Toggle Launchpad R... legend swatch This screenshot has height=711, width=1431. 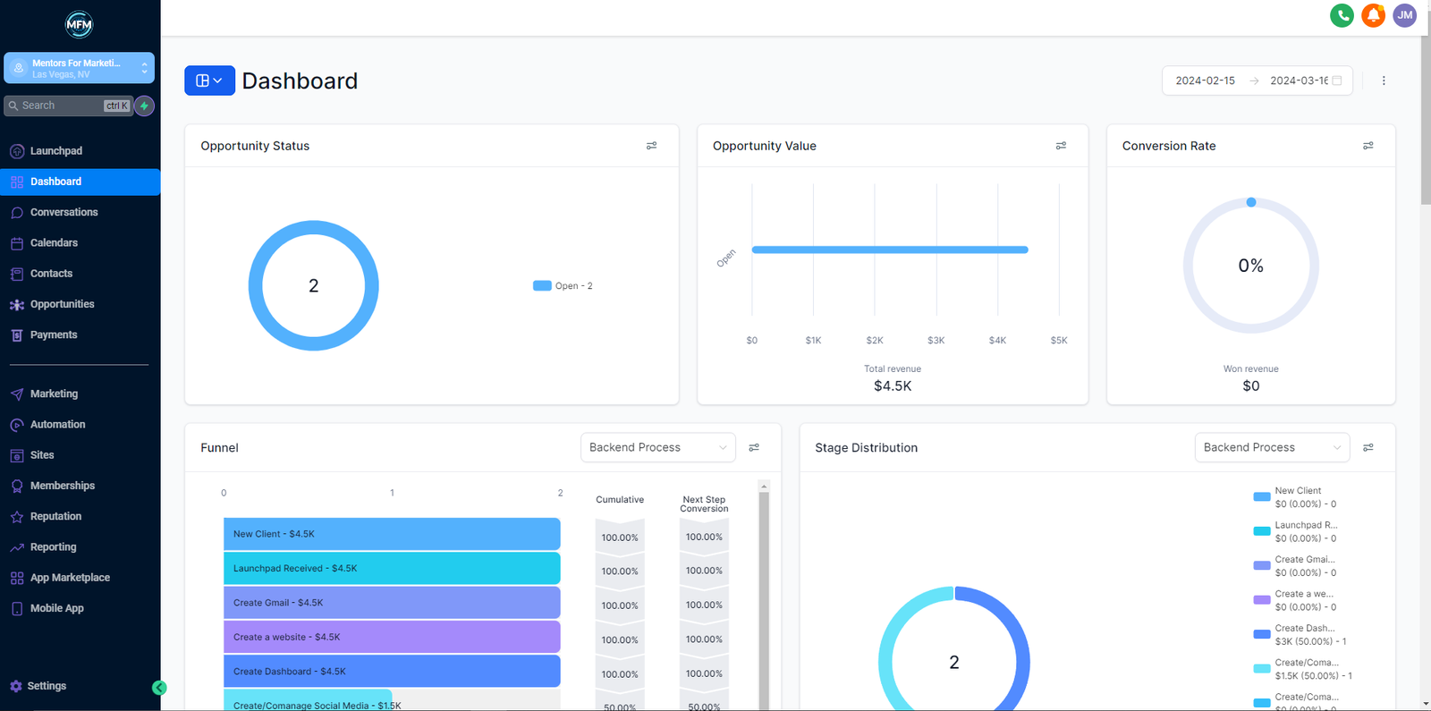point(1262,531)
